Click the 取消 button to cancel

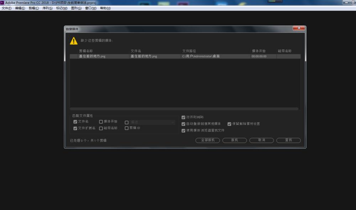pos(262,140)
